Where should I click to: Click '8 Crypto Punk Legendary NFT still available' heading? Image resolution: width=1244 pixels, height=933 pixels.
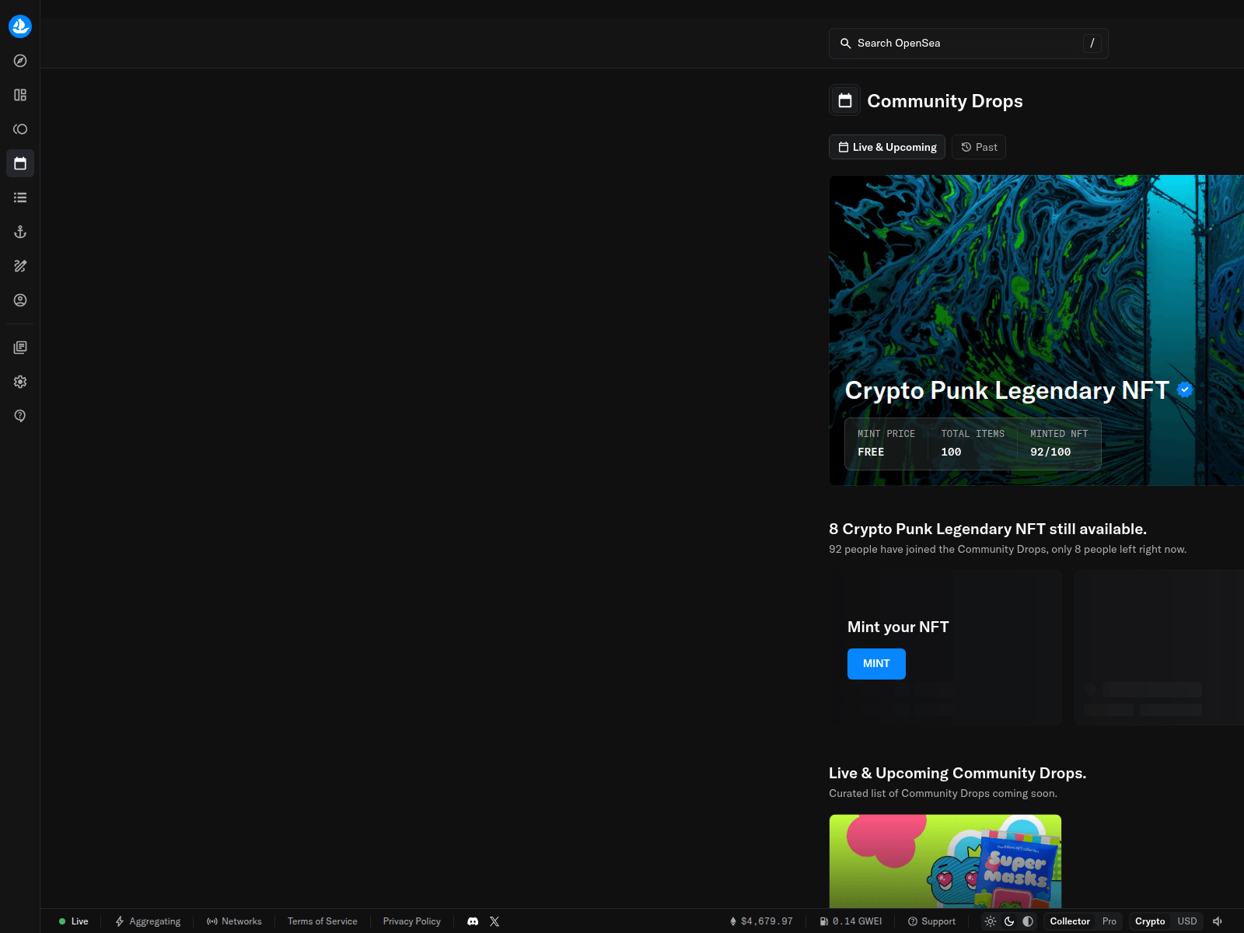tap(987, 529)
